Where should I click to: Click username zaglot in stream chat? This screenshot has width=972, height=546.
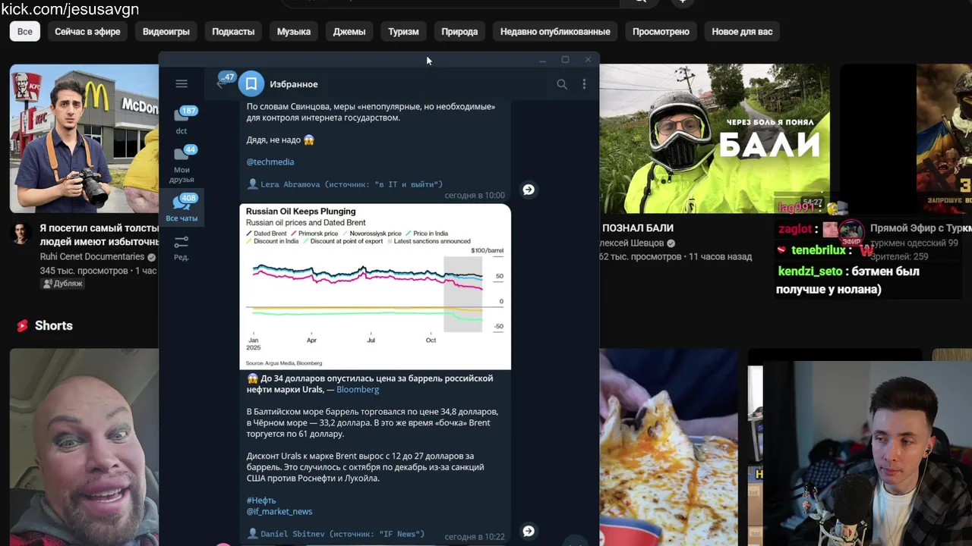pyautogui.click(x=795, y=229)
